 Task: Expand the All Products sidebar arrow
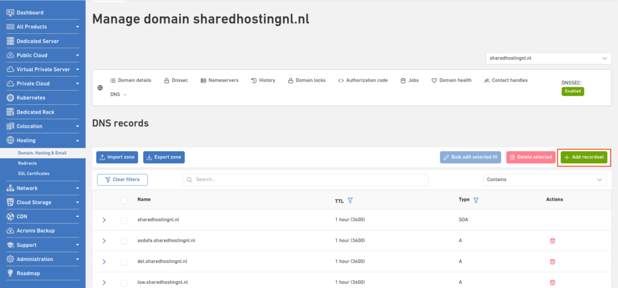(78, 27)
